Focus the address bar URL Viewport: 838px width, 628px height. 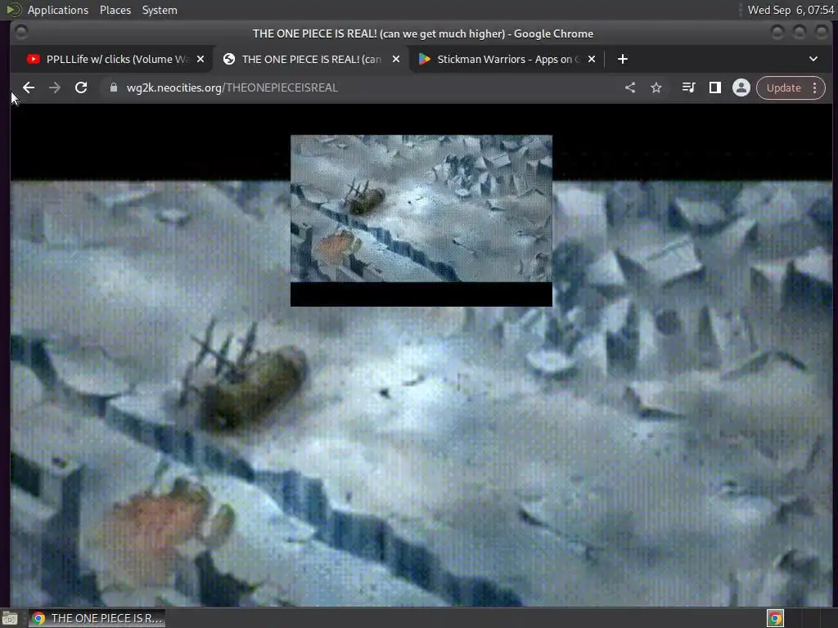(232, 87)
